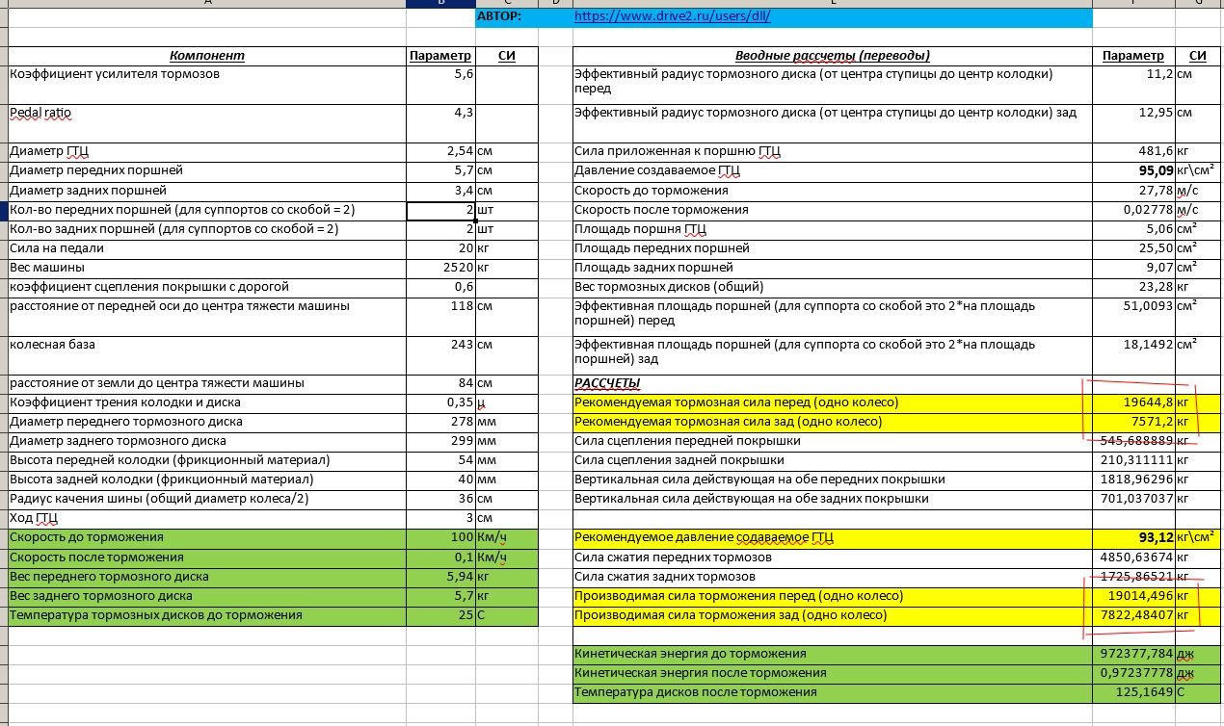Click the "Вес заднего тормозного диска" label cell

(x=207, y=596)
